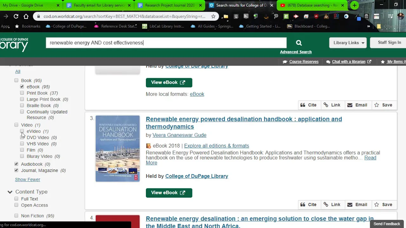Open Blackboard bookmark in bookmarks bar
Screen dimensions: 406x228
(x=309, y=26)
